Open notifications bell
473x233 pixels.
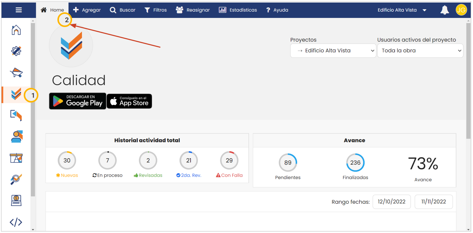tap(444, 10)
